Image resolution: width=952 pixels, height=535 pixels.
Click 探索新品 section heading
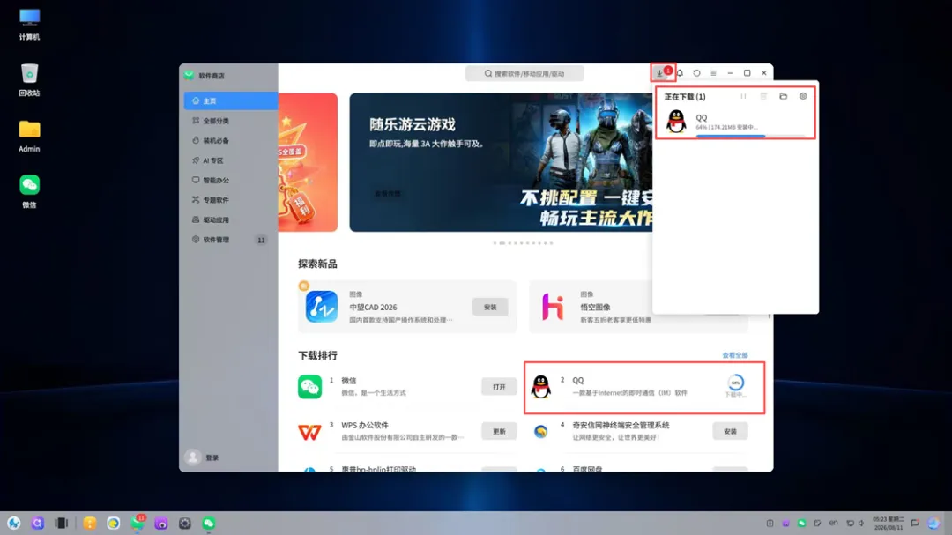tap(317, 264)
